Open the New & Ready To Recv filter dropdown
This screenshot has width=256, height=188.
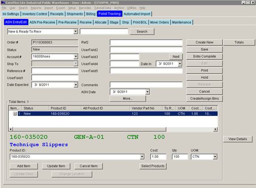[76, 31]
